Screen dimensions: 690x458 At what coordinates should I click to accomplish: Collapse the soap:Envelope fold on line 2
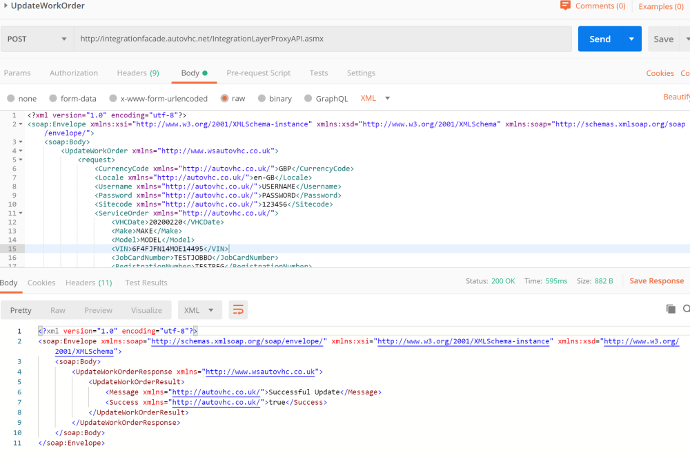[x=21, y=124]
